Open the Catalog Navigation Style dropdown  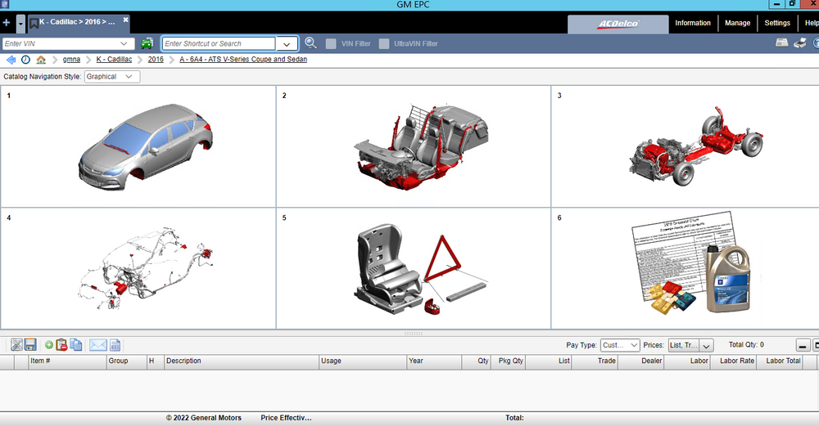click(x=112, y=77)
